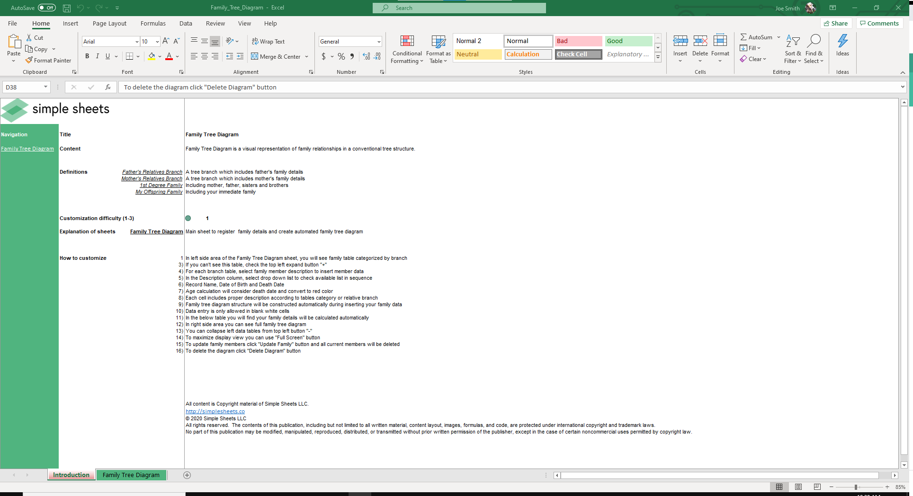Switch to Page Layout ribbon tab

109,23
